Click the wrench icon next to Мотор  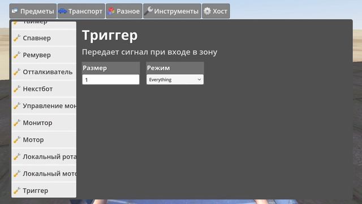pyautogui.click(x=17, y=140)
